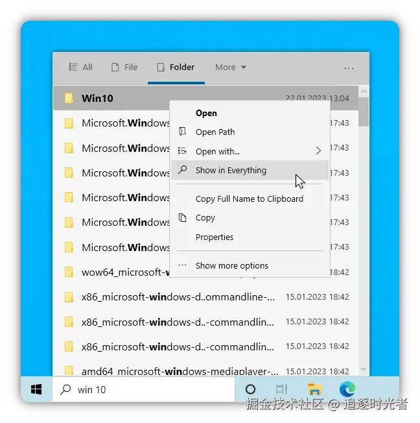Click folder icon of amd64 mediaplayer row
Screen dimensions: 420x423
[x=69, y=370]
